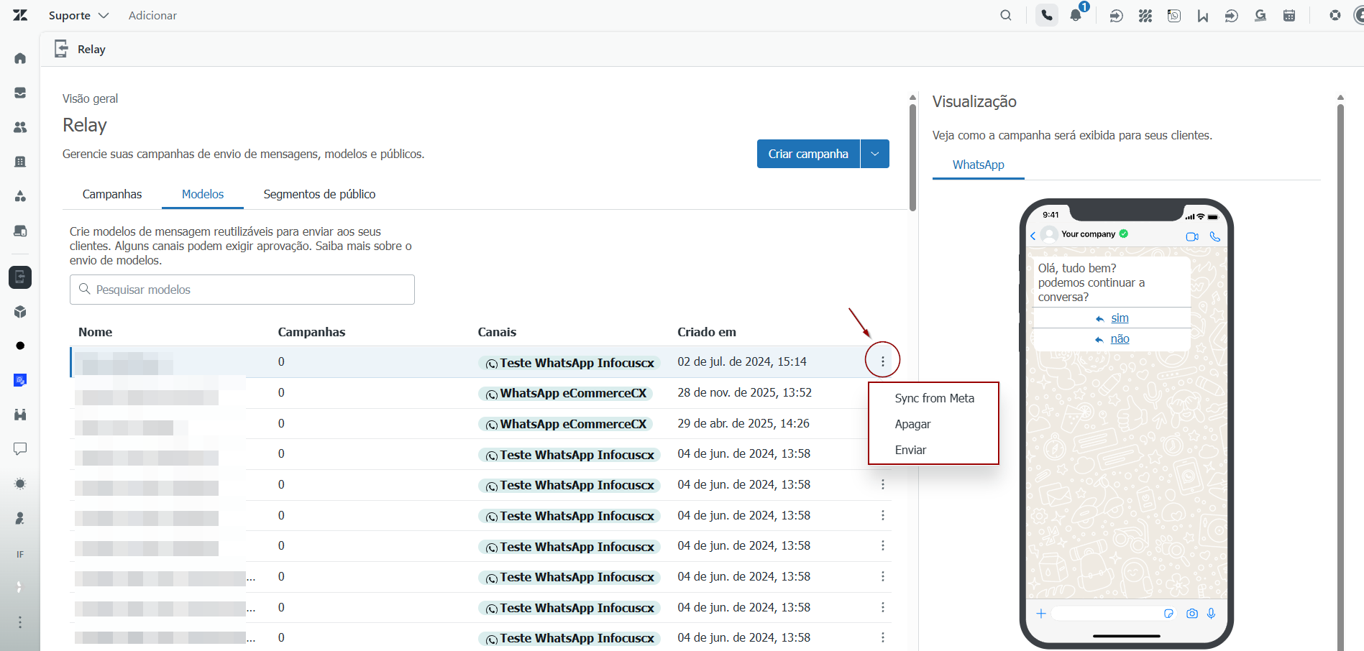Switch to the Campanhas tab
Viewport: 1364px width, 651px height.
[112, 194]
